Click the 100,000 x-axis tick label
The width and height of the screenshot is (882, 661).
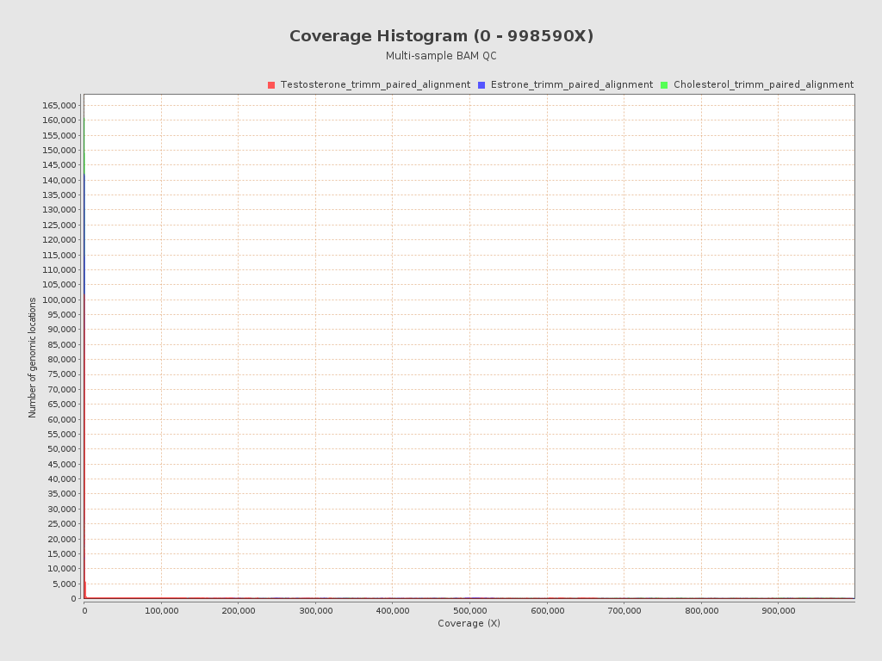(x=161, y=611)
